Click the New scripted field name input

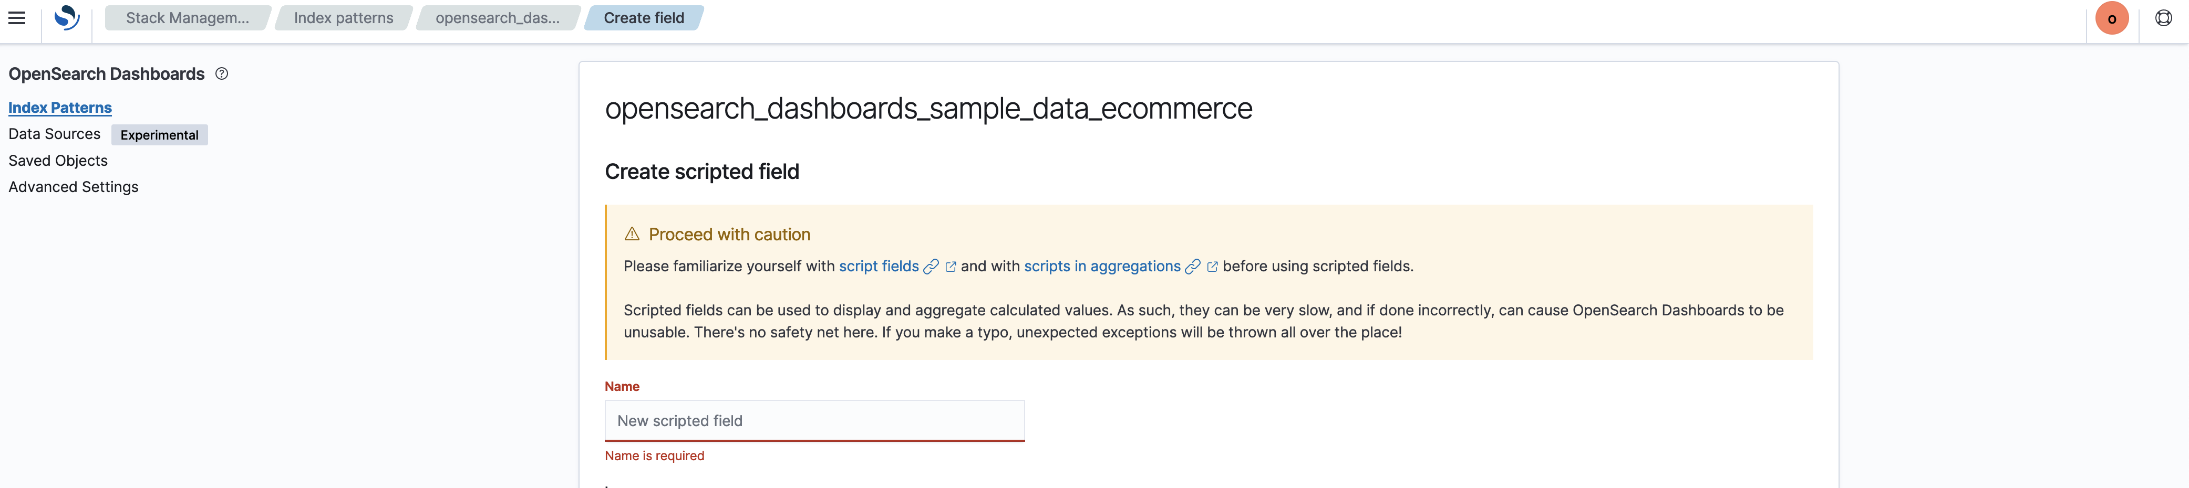click(814, 420)
